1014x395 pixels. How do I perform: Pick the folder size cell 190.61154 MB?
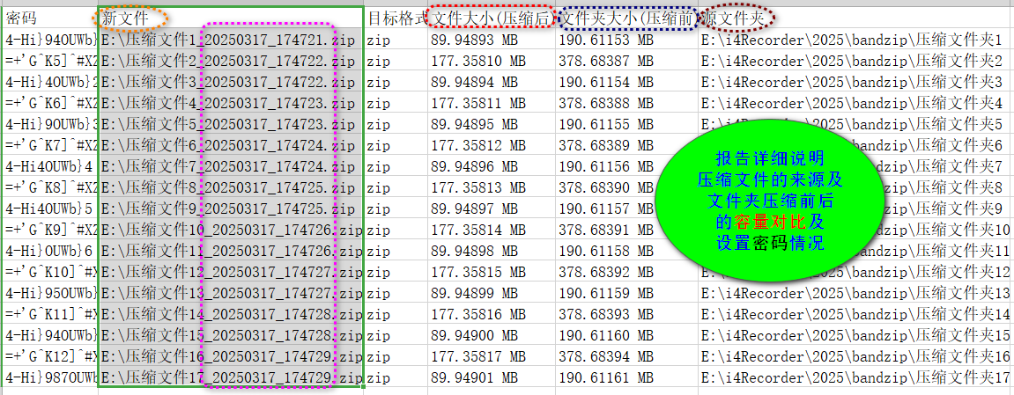coord(626,82)
